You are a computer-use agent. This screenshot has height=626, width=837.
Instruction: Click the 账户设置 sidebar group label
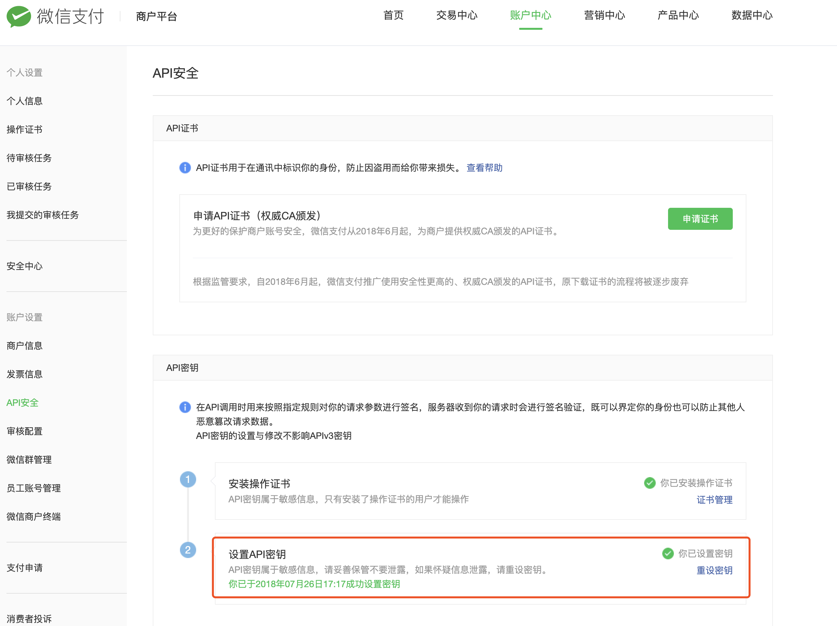coord(25,317)
